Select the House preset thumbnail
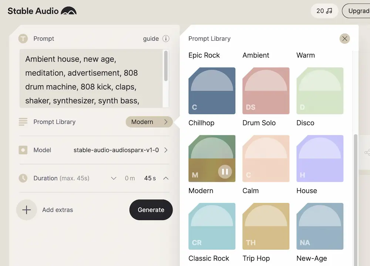 pos(320,159)
